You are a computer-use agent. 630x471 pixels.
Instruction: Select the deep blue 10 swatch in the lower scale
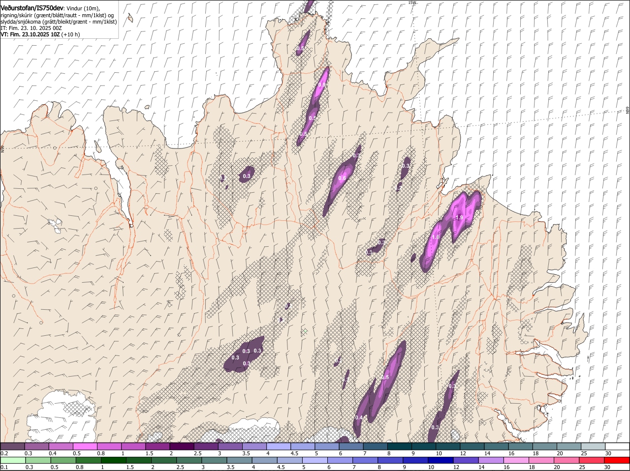pyautogui.click(x=441, y=460)
